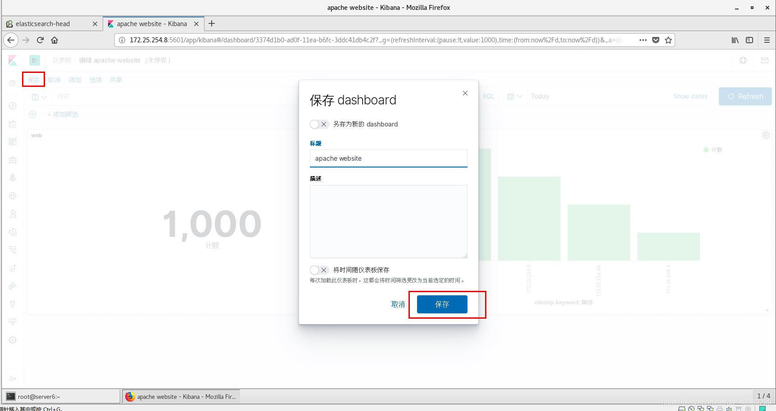Image resolution: width=776 pixels, height=411 pixels.
Task: Go to the Firefox home page
Action: click(54, 40)
